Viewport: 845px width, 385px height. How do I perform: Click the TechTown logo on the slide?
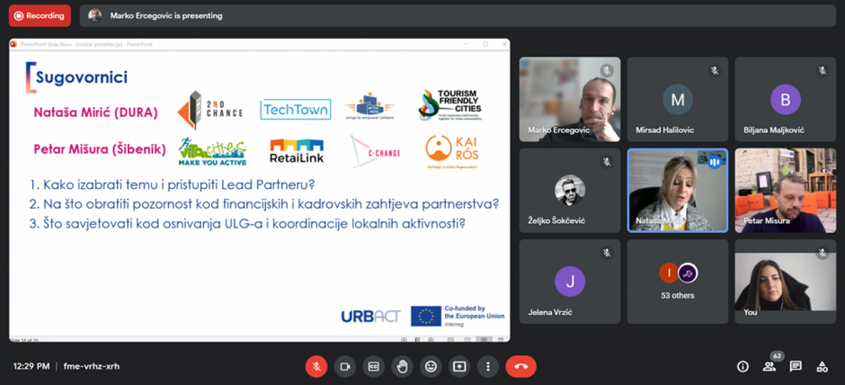click(x=295, y=110)
